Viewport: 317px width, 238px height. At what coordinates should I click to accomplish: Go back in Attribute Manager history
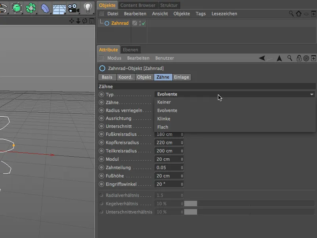[x=262, y=58]
